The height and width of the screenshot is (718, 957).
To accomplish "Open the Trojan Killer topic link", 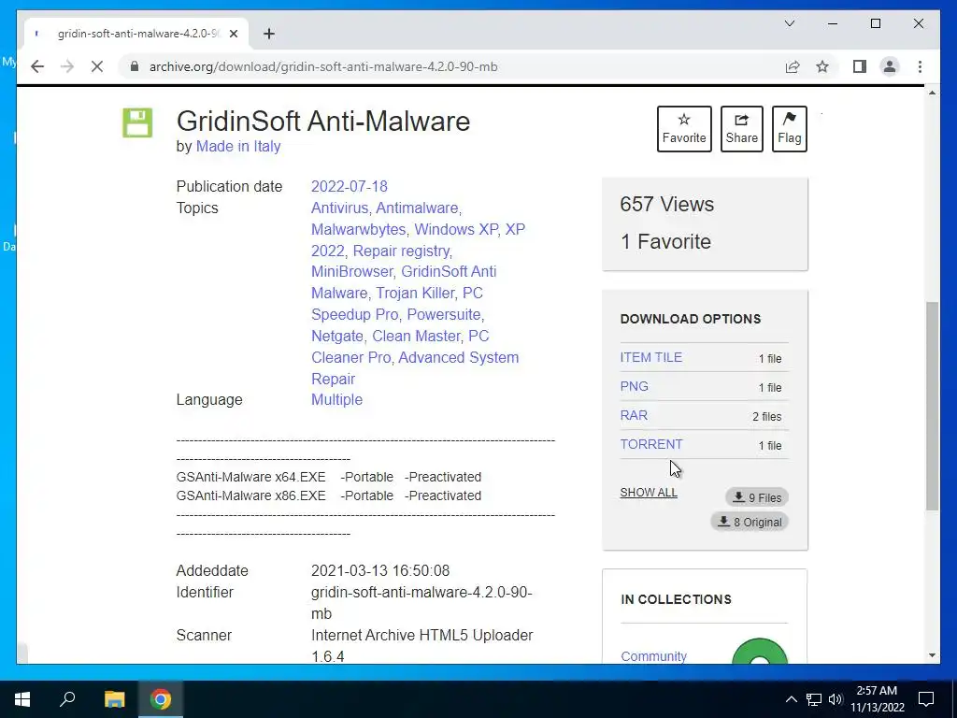I will (415, 293).
